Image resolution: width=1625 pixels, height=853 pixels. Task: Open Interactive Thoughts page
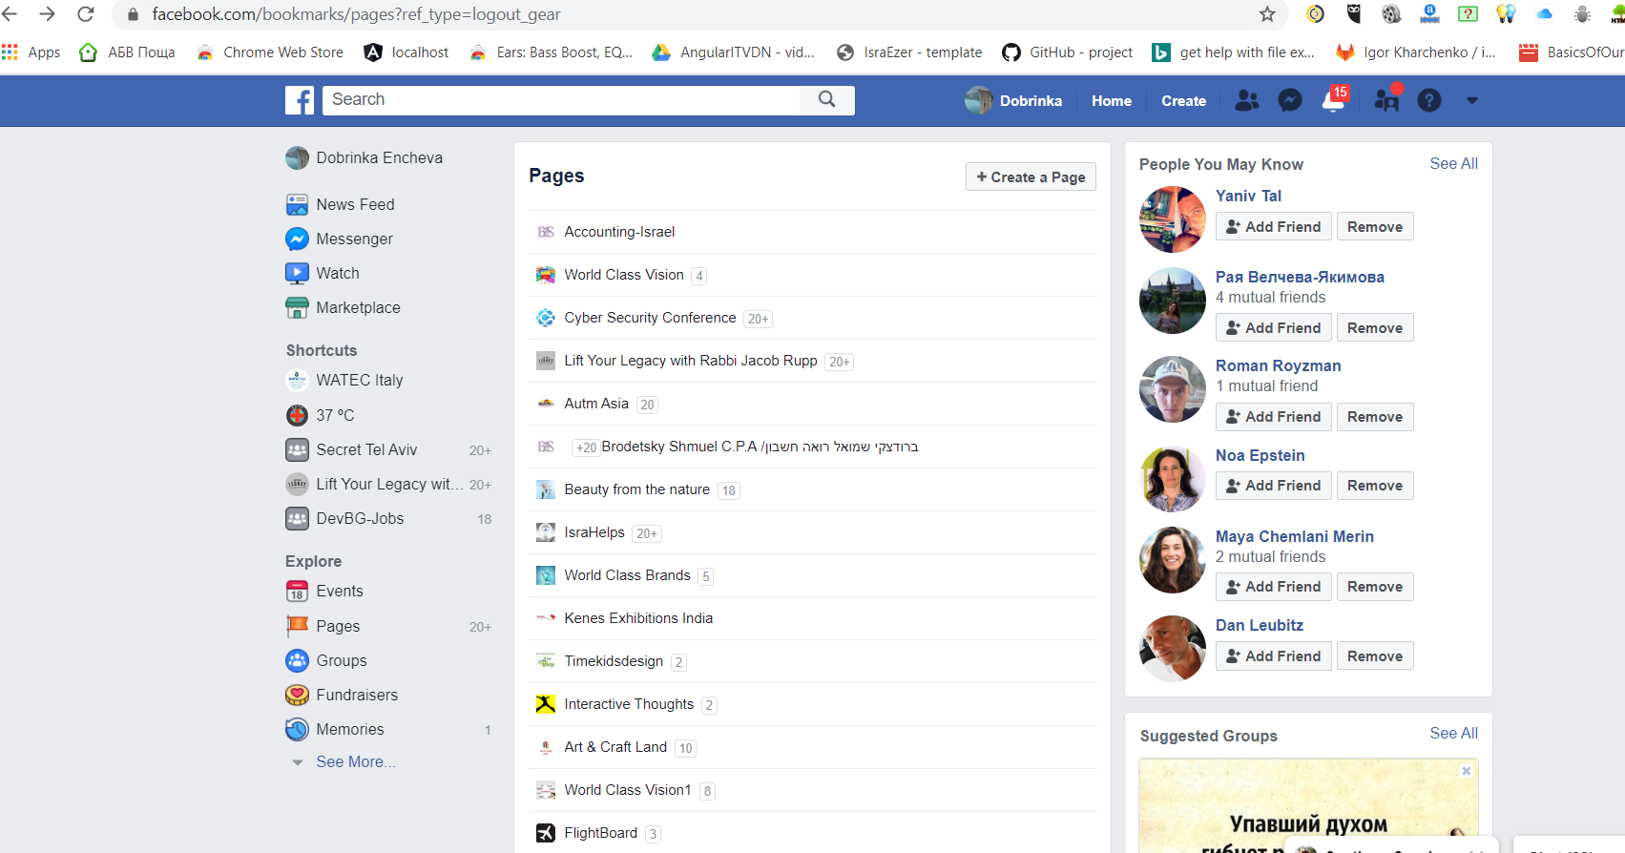pyautogui.click(x=629, y=704)
